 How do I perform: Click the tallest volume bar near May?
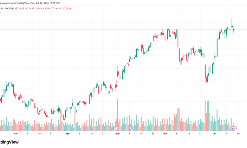[x=117, y=115]
